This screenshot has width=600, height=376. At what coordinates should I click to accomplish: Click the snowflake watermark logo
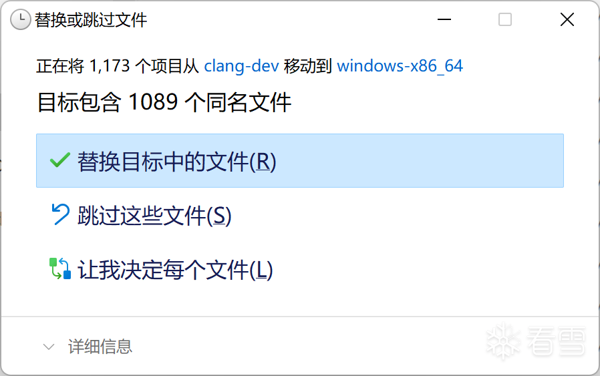pyautogui.click(x=504, y=341)
